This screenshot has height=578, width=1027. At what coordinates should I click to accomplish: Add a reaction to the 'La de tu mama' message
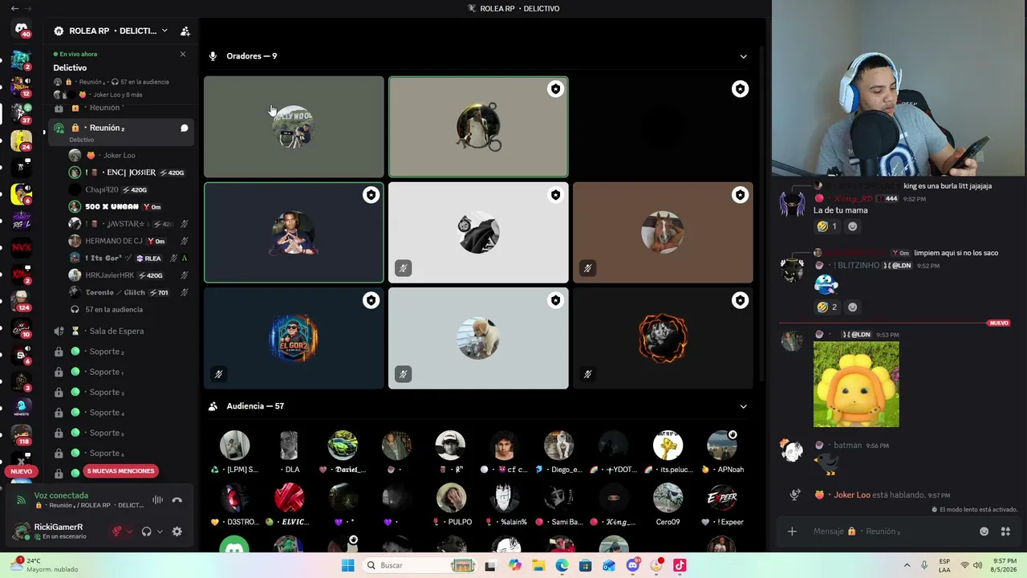[853, 226]
